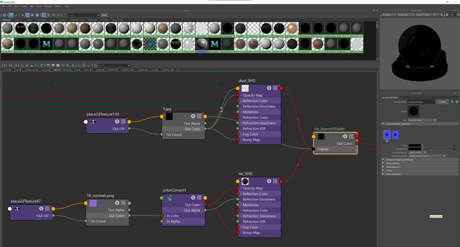
Task: Open the shader ball geometry dropdown
Action: tap(405, 14)
